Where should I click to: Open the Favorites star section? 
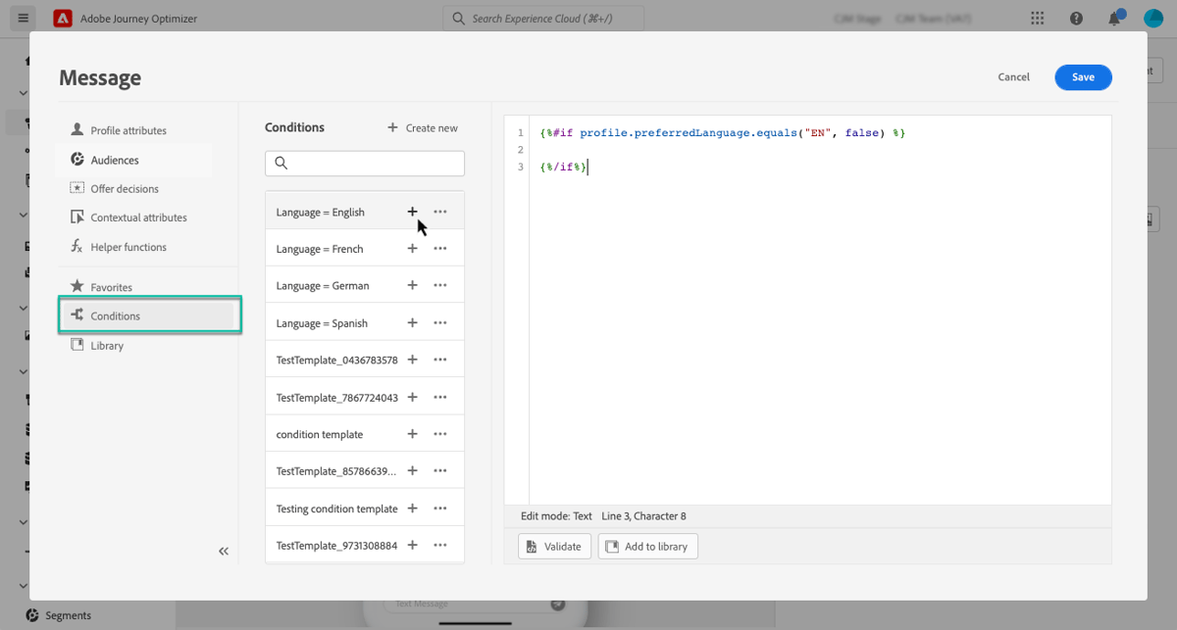[x=113, y=286]
